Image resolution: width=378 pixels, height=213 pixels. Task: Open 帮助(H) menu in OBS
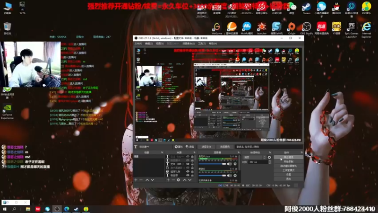(213, 44)
